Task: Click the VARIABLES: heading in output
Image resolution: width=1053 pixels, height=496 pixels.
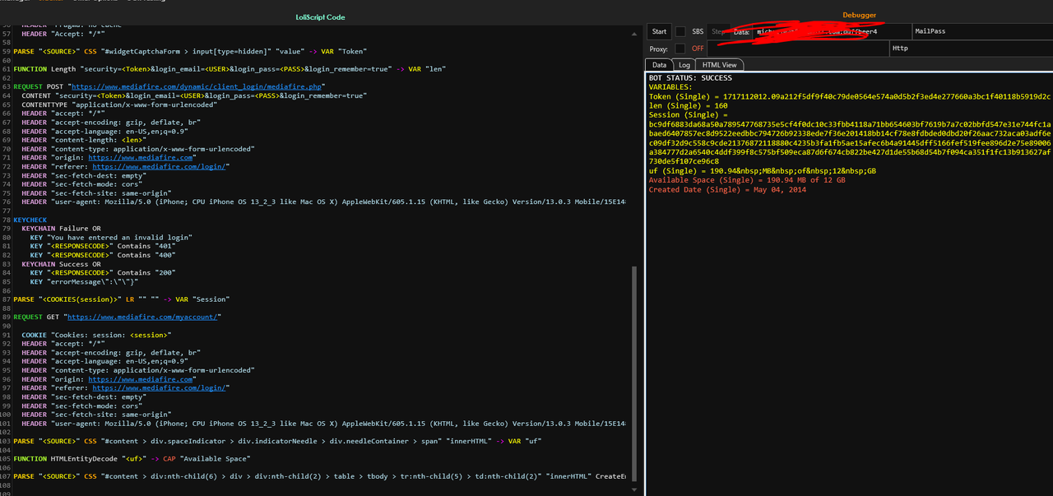Action: pos(670,86)
